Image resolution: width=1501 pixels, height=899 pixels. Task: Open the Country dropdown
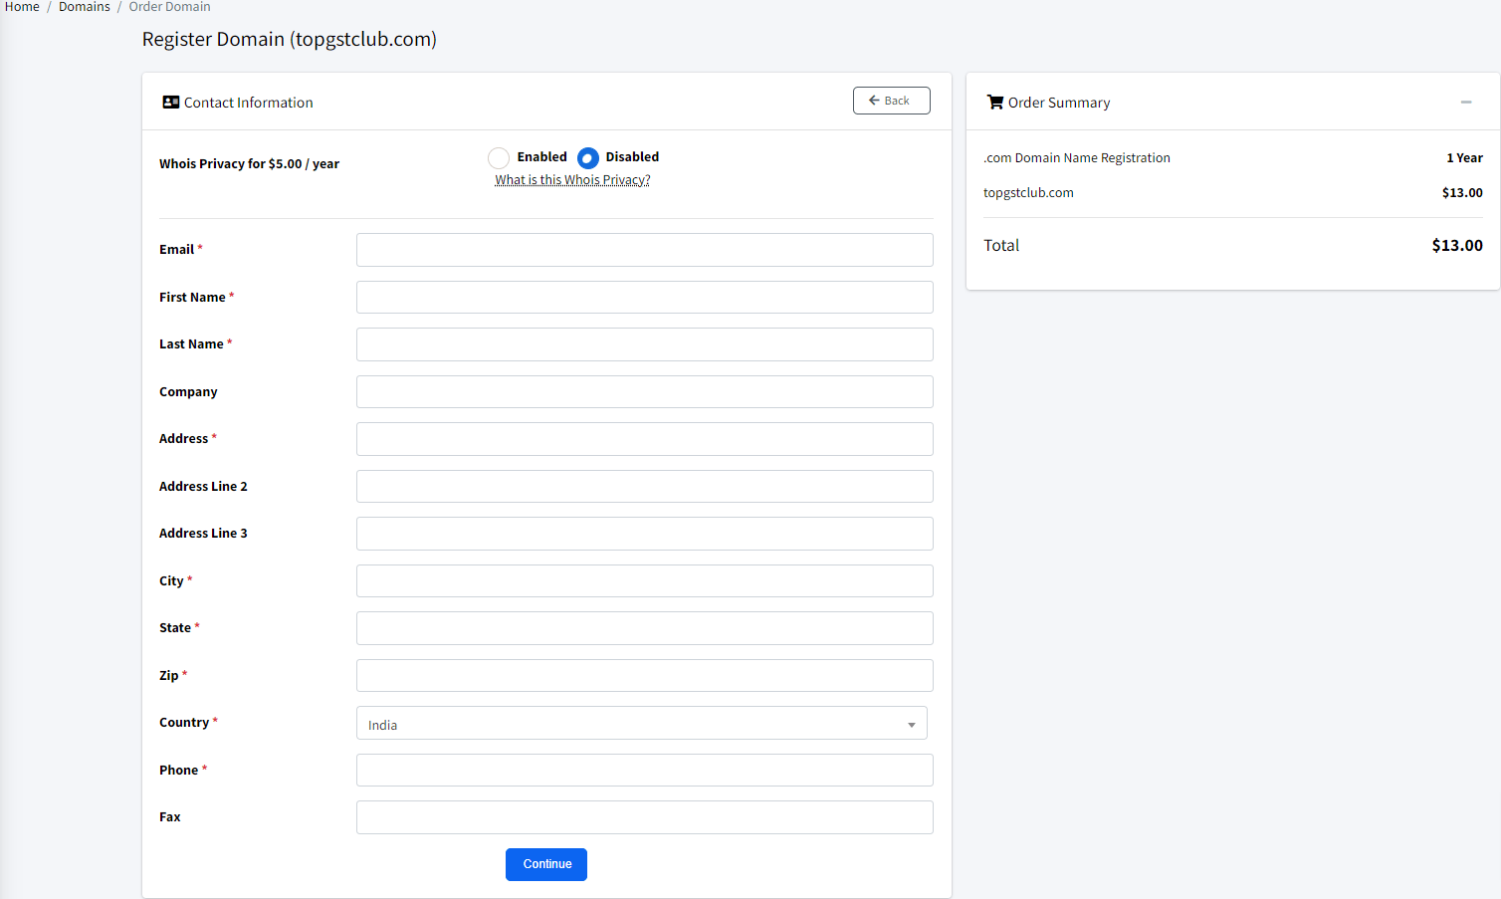click(x=641, y=723)
